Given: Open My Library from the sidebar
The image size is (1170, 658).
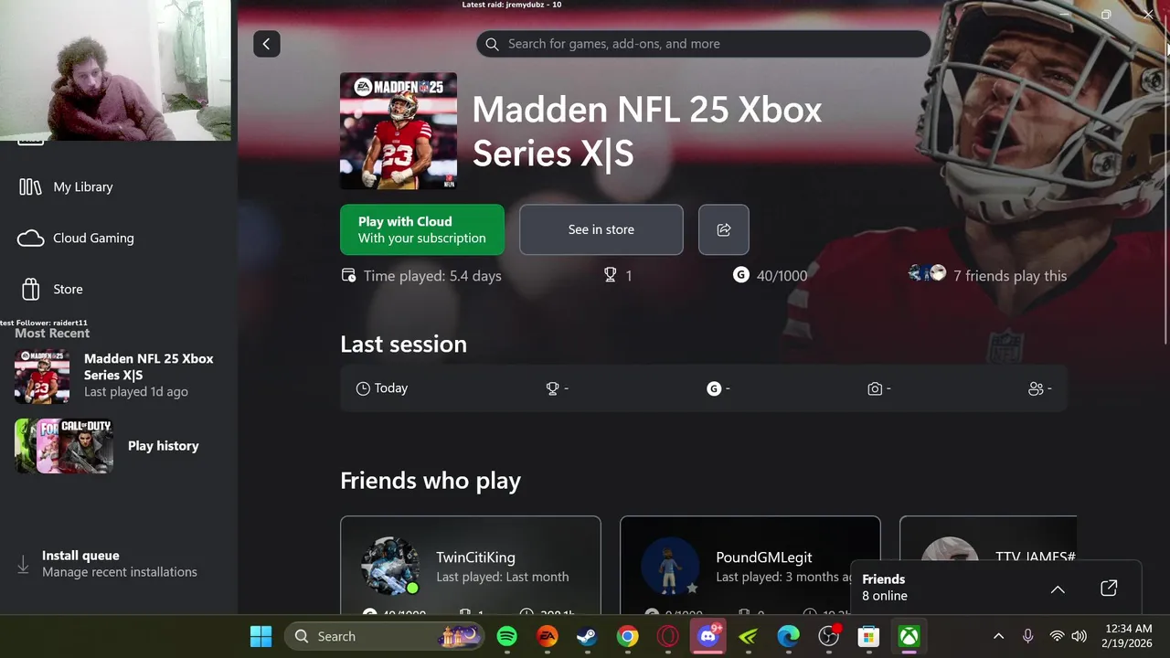Looking at the screenshot, I should click(119, 186).
